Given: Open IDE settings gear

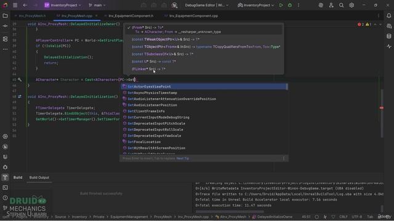Looking at the screenshot, I should [352, 5].
